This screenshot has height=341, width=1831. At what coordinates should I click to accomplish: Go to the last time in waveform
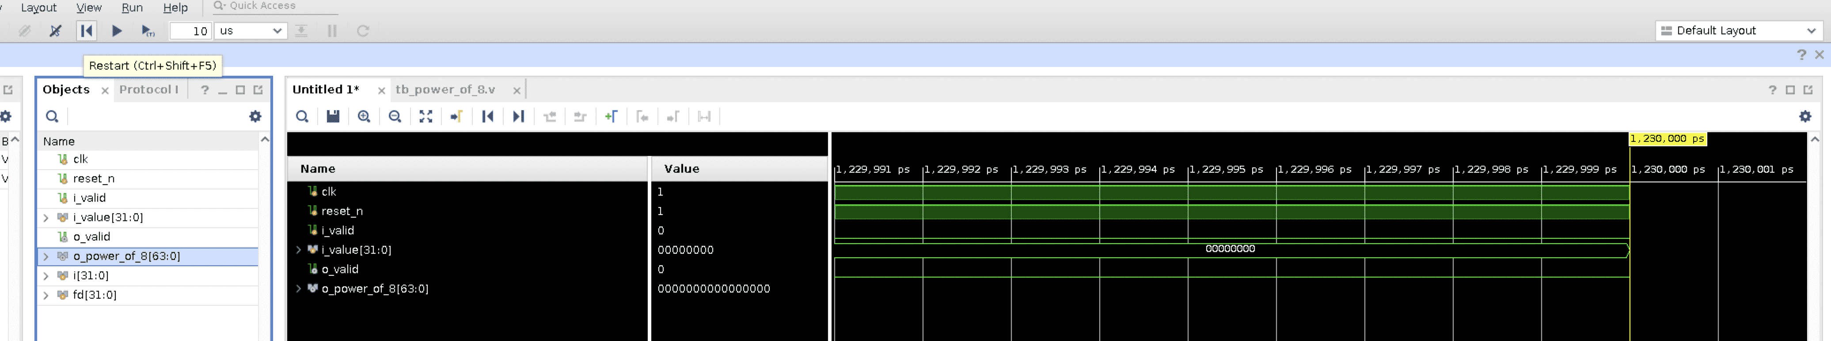click(518, 116)
